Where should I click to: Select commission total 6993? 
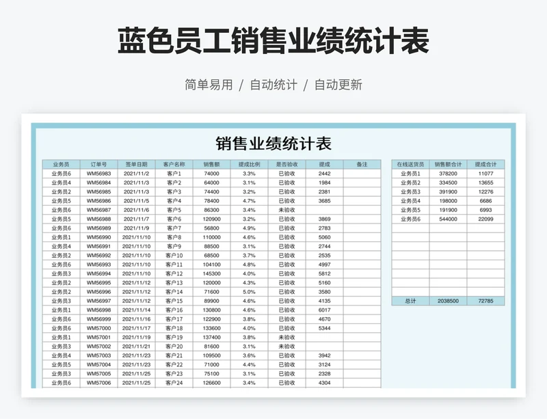[x=485, y=210]
